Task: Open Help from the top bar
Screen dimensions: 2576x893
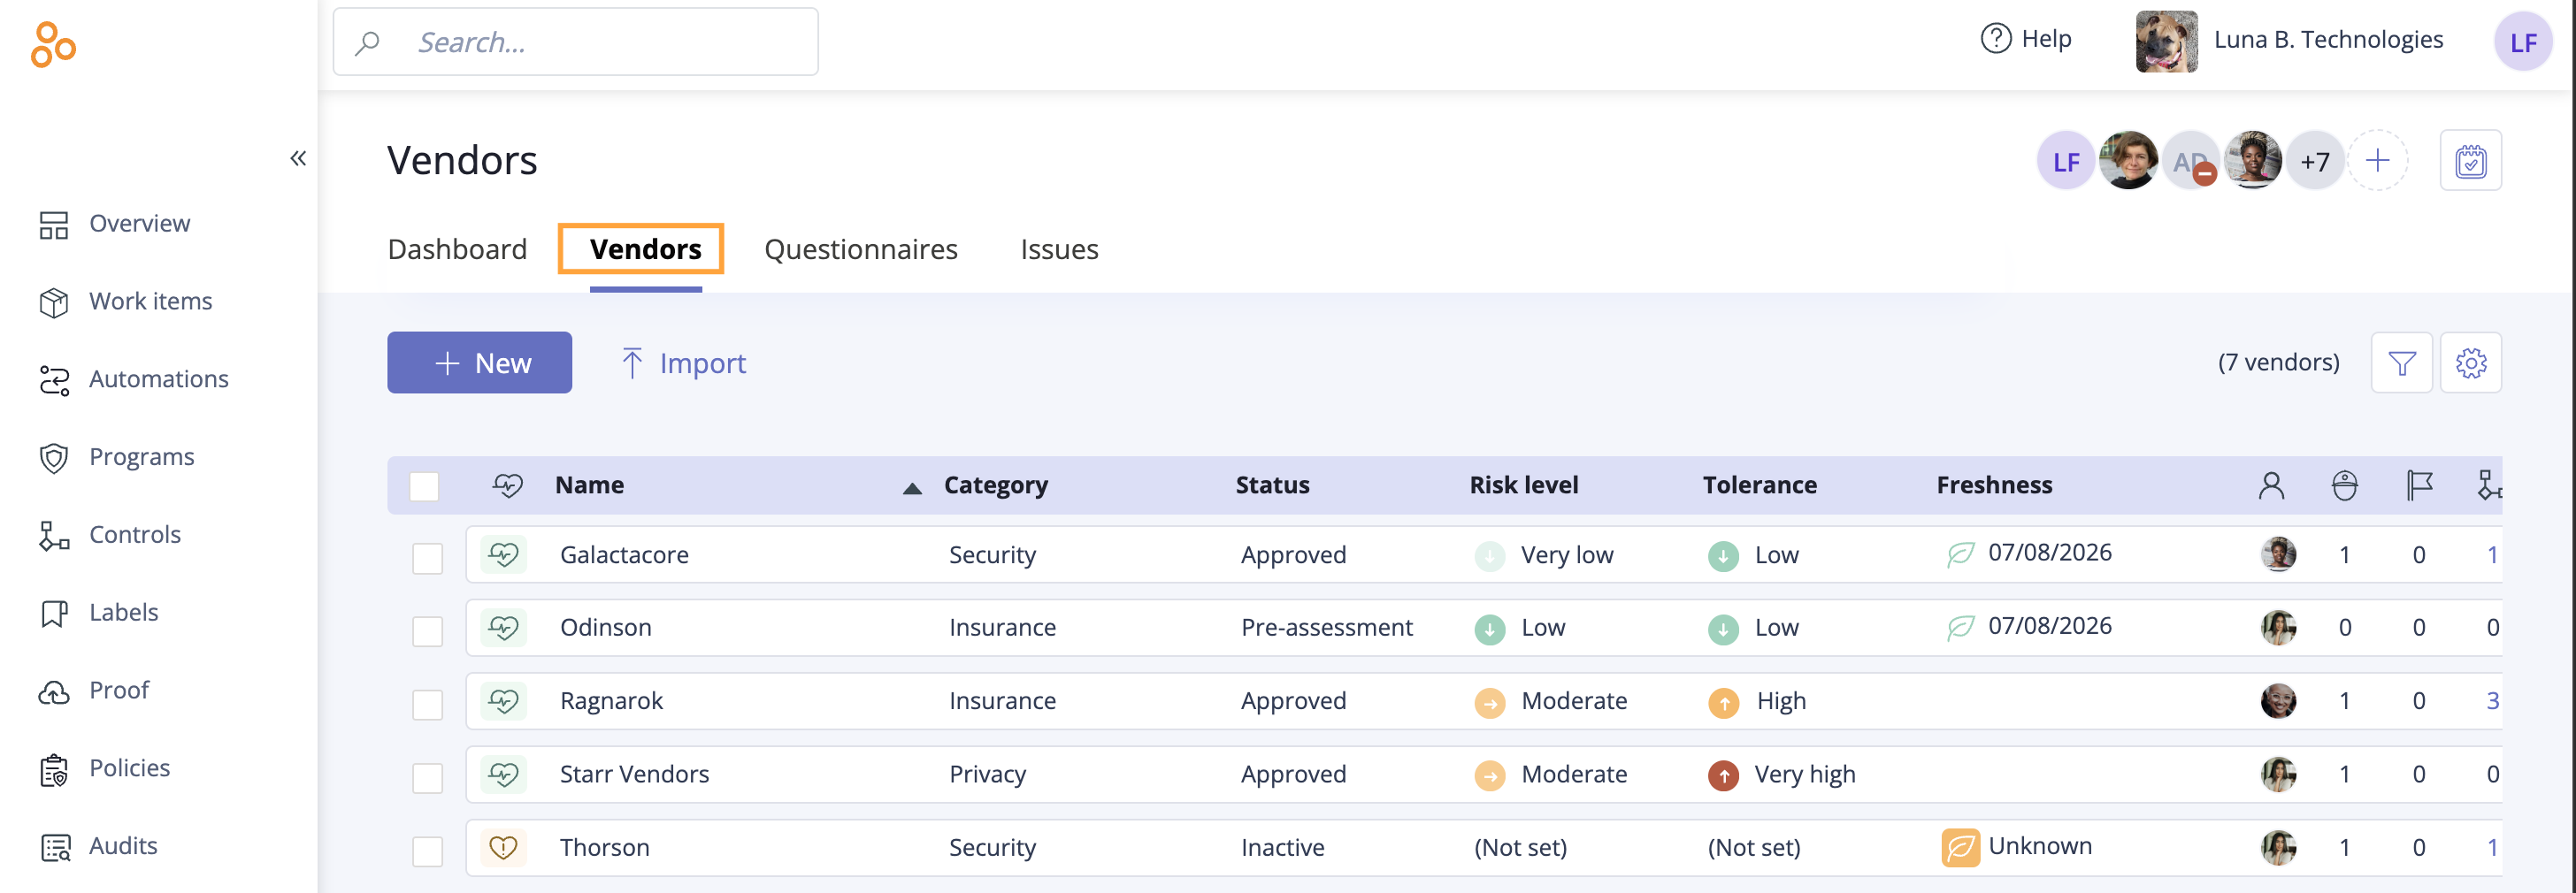Action: click(x=2026, y=39)
